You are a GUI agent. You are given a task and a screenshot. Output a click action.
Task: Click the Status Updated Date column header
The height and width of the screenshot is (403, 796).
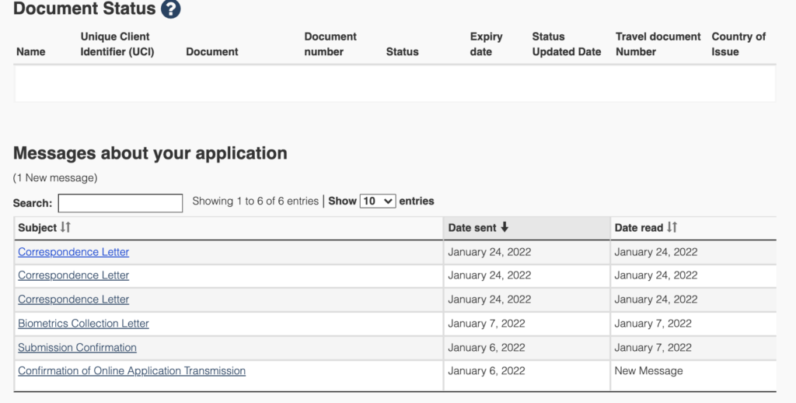pyautogui.click(x=567, y=44)
